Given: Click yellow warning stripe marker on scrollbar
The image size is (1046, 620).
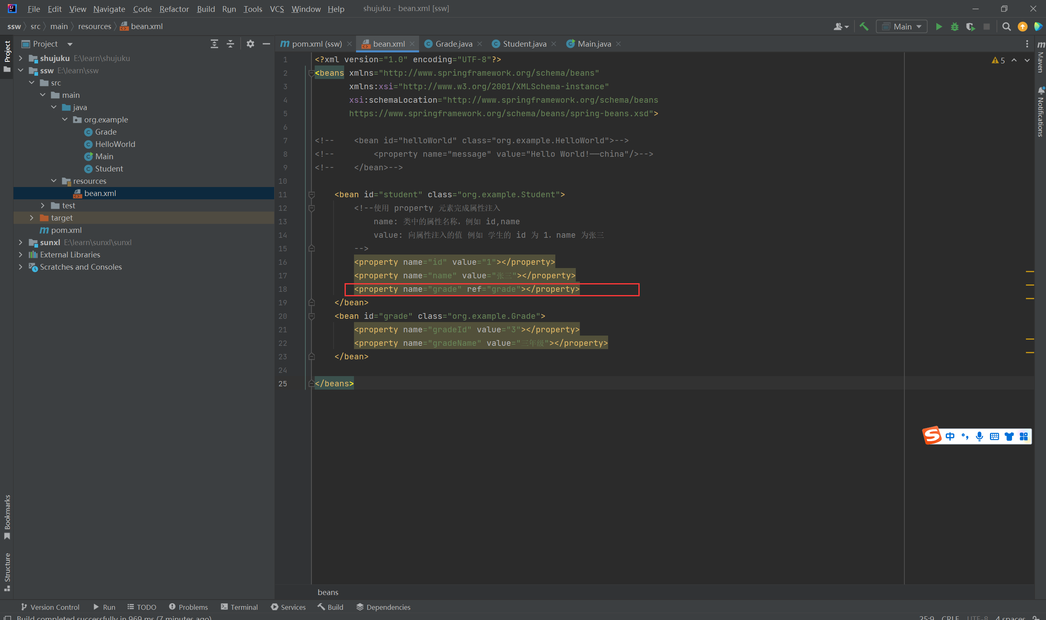Looking at the screenshot, I should tap(1030, 272).
